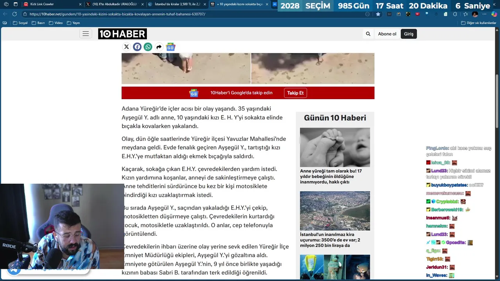Open the İstanbul'un inanılmaz kira uçurumu headline
The height and width of the screenshot is (281, 500).
pyautogui.click(x=330, y=240)
